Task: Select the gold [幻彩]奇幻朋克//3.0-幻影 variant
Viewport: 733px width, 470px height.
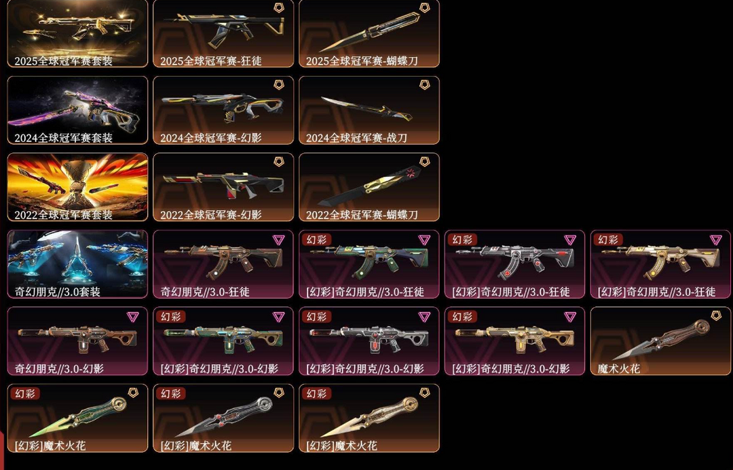Action: [x=514, y=341]
